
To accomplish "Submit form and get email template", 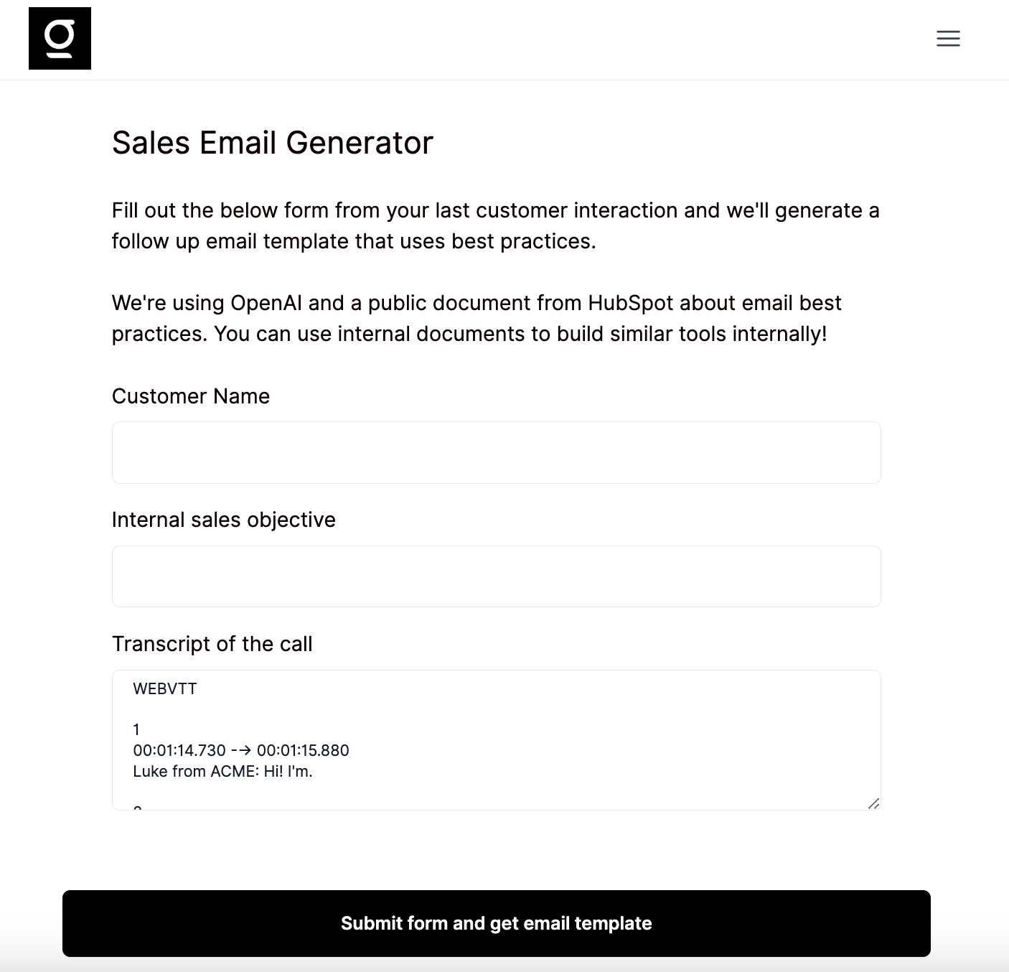I will tap(496, 923).
